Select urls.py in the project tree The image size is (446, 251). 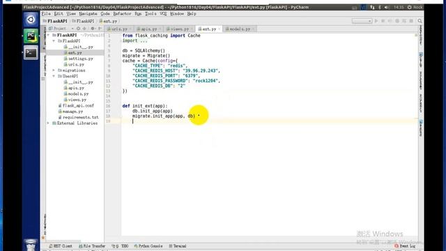[x=74, y=65]
